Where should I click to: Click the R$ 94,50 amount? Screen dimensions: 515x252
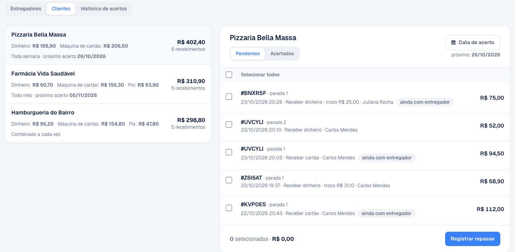tap(492, 153)
